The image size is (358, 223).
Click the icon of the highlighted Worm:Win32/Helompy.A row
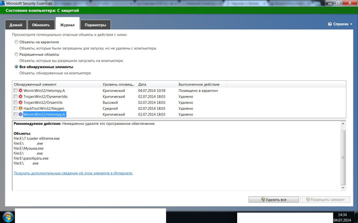pos(21,114)
